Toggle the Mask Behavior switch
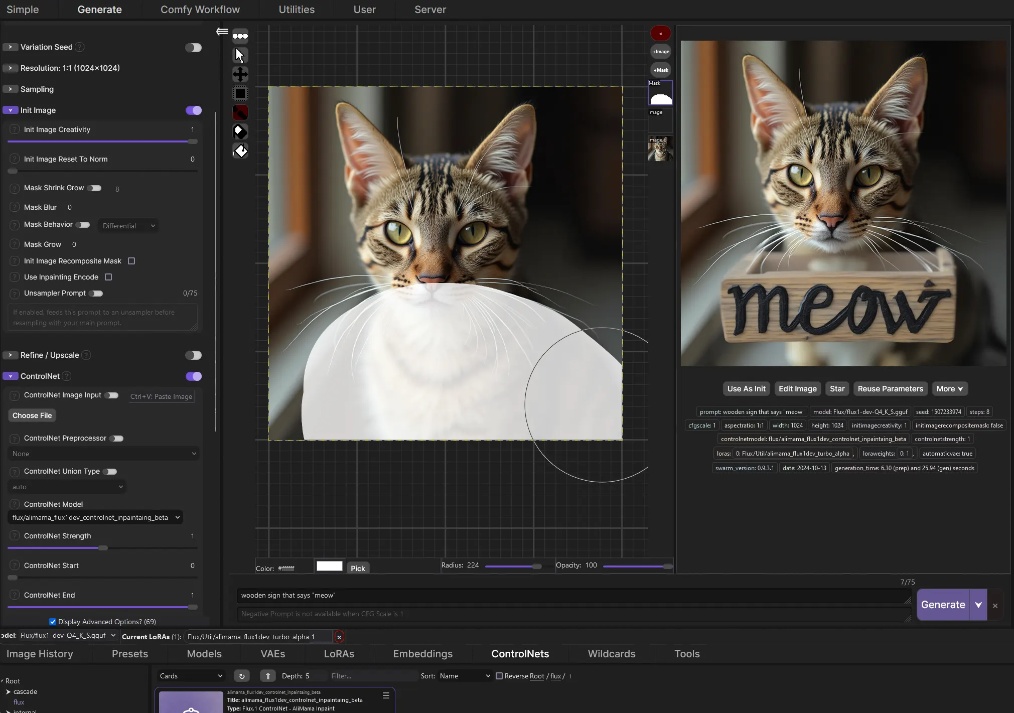The image size is (1014, 713). pos(83,225)
